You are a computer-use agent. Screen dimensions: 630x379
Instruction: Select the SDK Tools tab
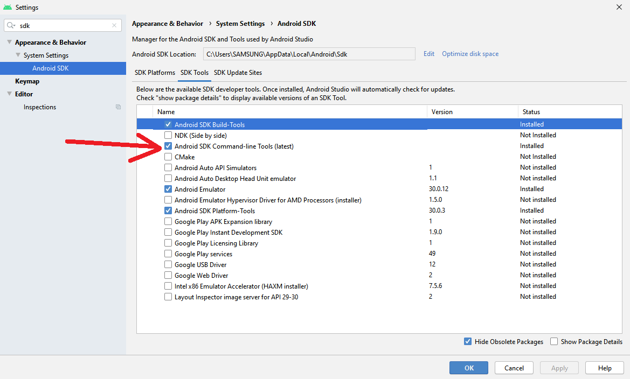[195, 73]
